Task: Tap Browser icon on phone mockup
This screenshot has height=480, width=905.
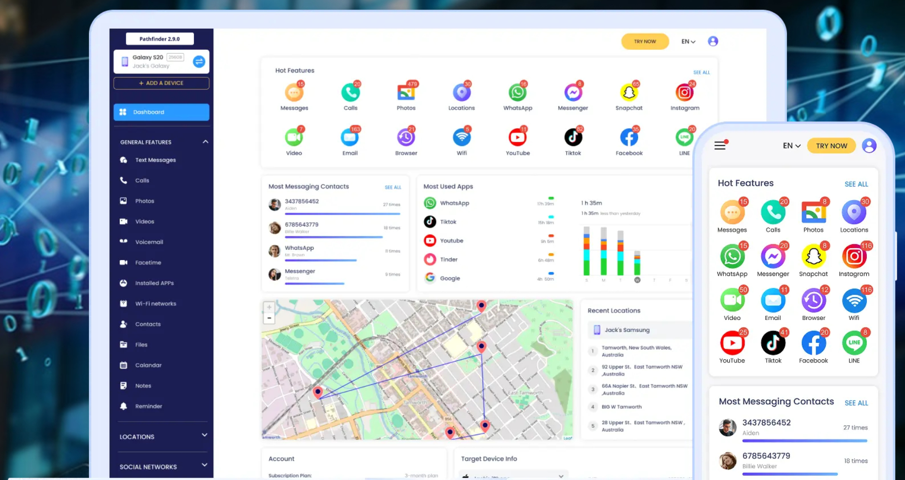Action: [814, 300]
